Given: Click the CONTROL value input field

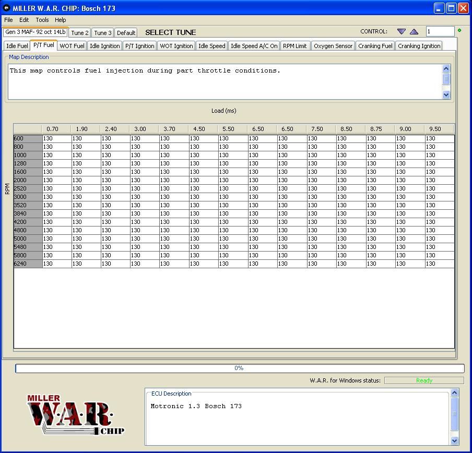Looking at the screenshot, I should (440, 32).
